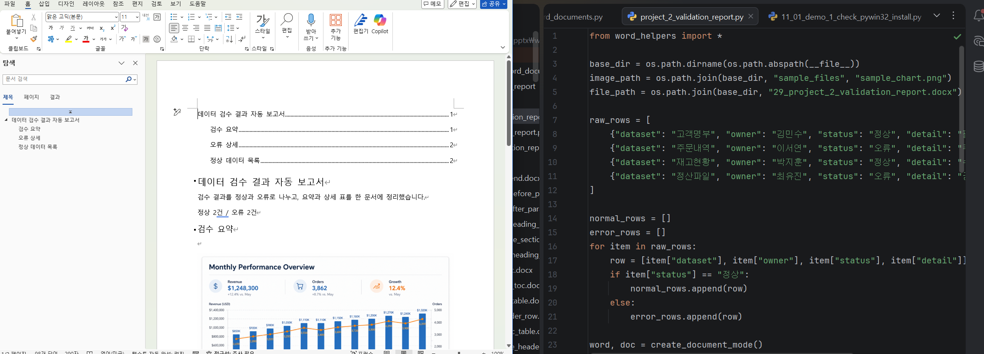Screen dimensions: 984x354
Task: Click the Cut scissors icon
Action: point(34,17)
